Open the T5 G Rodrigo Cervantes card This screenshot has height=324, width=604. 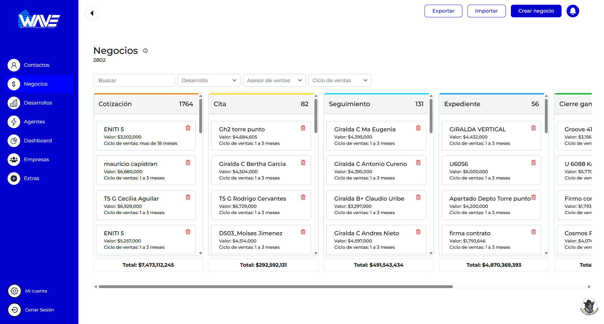click(x=261, y=205)
